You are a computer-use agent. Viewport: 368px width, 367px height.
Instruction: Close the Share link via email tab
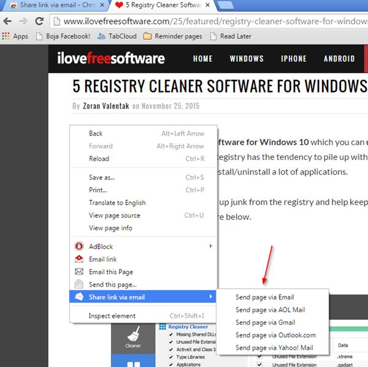(x=102, y=5)
